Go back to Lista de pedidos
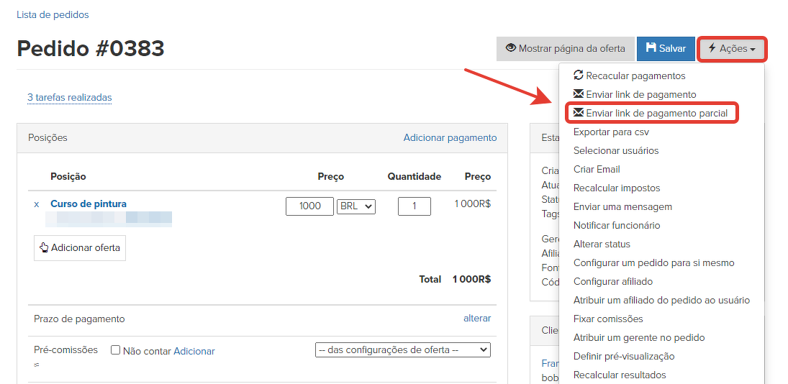Screen dimensions: 788x384 [x=53, y=14]
